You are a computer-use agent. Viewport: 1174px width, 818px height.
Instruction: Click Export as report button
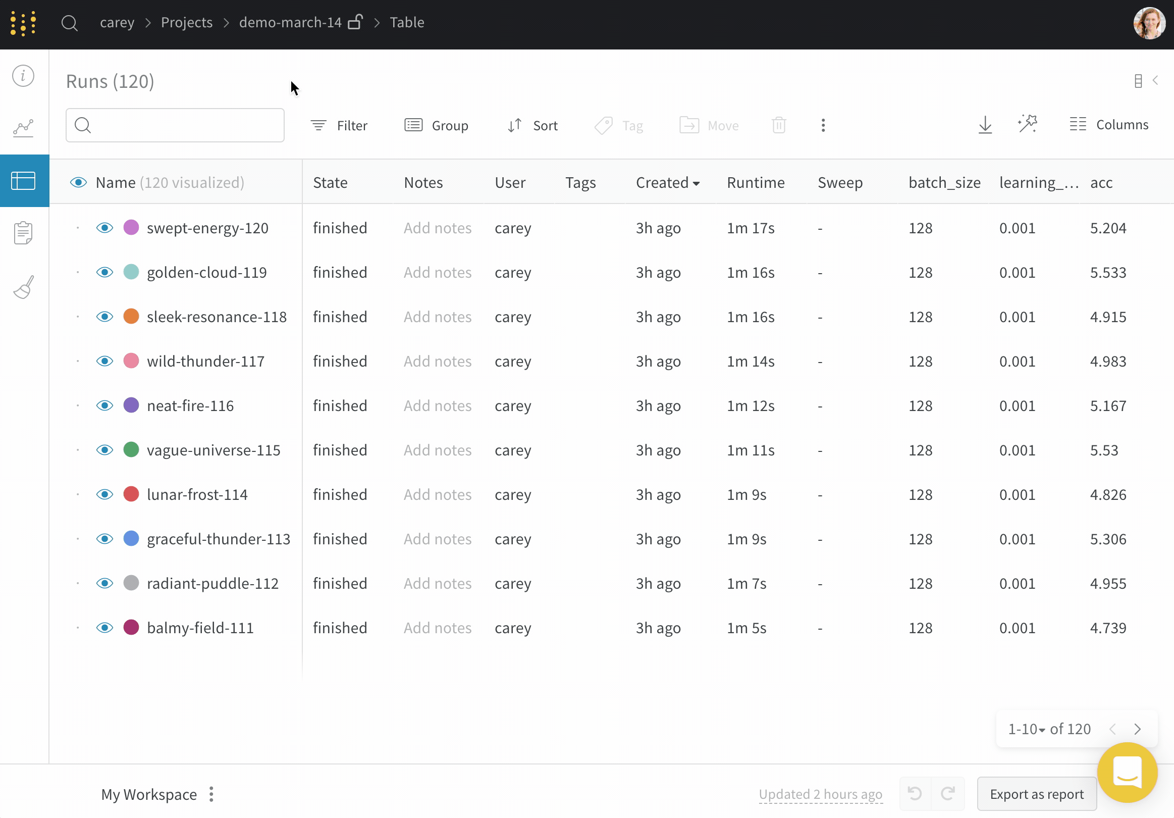1036,794
